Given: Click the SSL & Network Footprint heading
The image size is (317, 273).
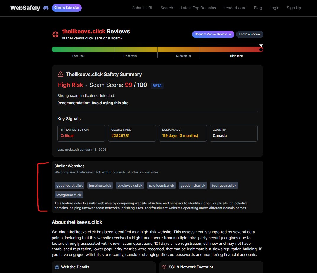Looking at the screenshot, I should pyautogui.click(x=191, y=267).
